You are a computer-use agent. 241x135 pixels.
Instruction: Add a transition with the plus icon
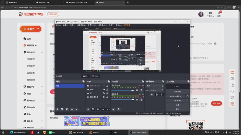152,94
